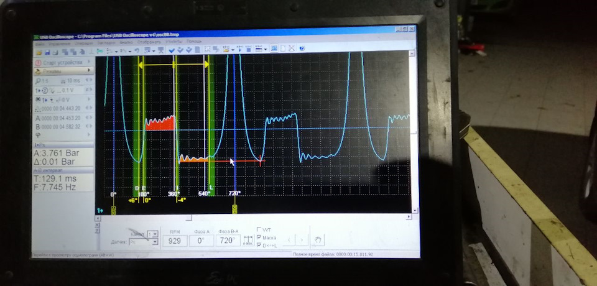This screenshot has width=597, height=286.
Task: Click the Фаза B-A value 720°
Action: tap(228, 241)
